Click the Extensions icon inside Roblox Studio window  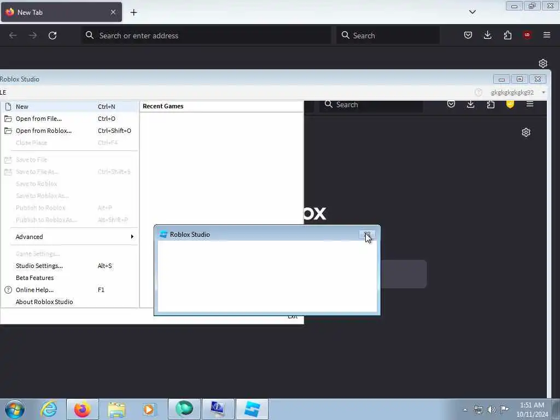click(491, 104)
